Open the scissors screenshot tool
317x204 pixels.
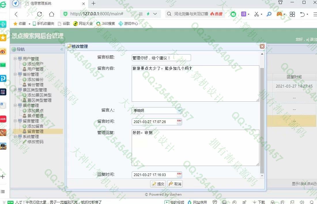[256, 14]
